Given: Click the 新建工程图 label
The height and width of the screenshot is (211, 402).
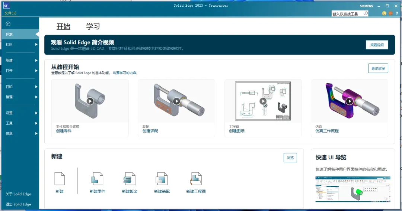Looking at the screenshot, I should 196,191.
